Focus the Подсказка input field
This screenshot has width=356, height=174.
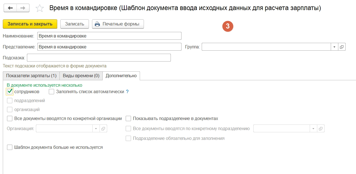pos(99,58)
